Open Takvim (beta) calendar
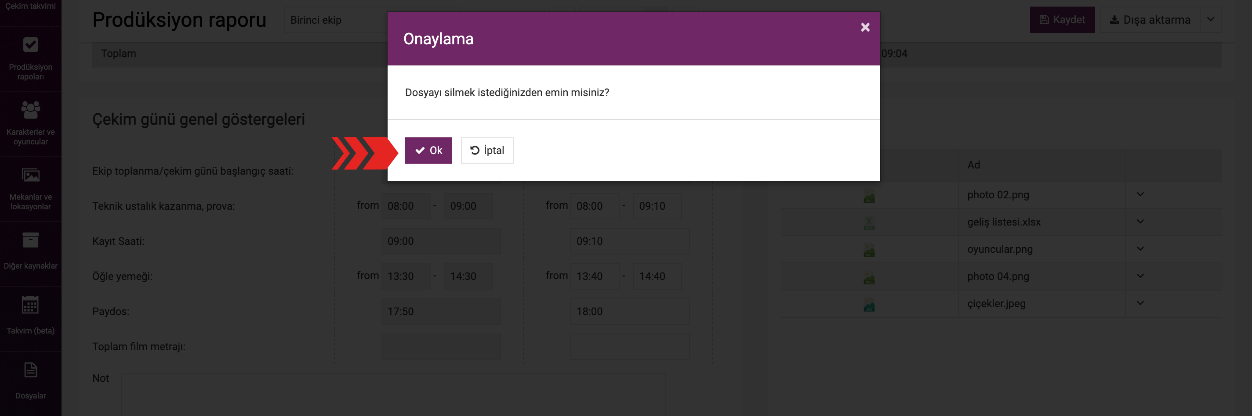The height and width of the screenshot is (416, 1252). click(x=31, y=319)
